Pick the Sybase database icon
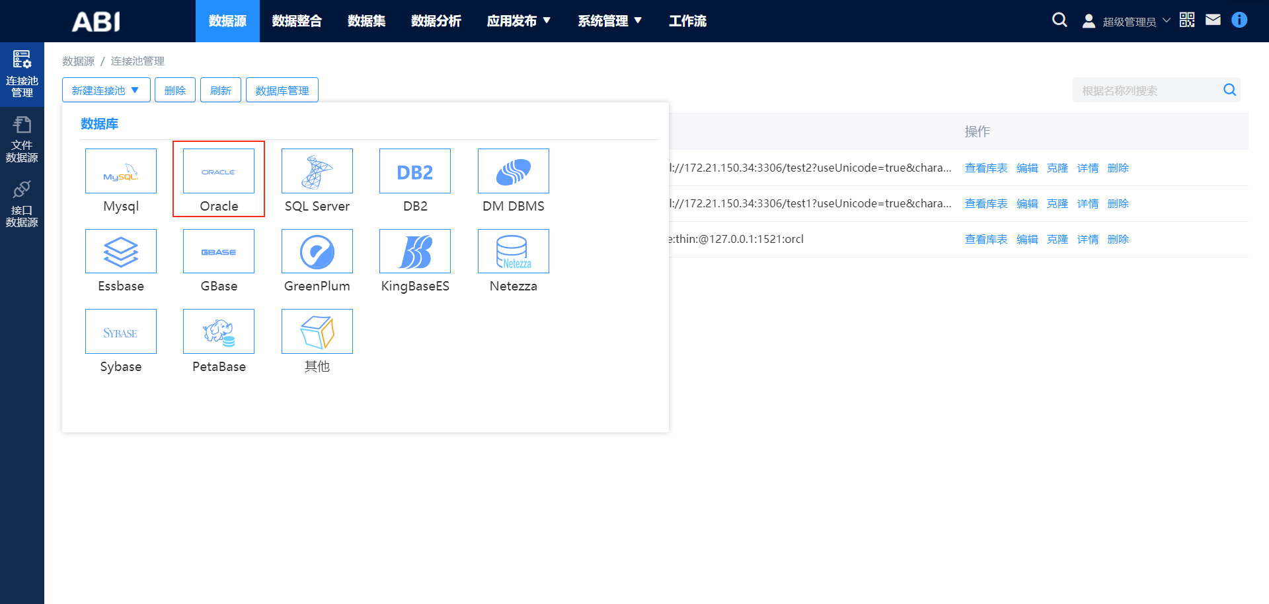Image resolution: width=1269 pixels, height=604 pixels. click(x=121, y=331)
